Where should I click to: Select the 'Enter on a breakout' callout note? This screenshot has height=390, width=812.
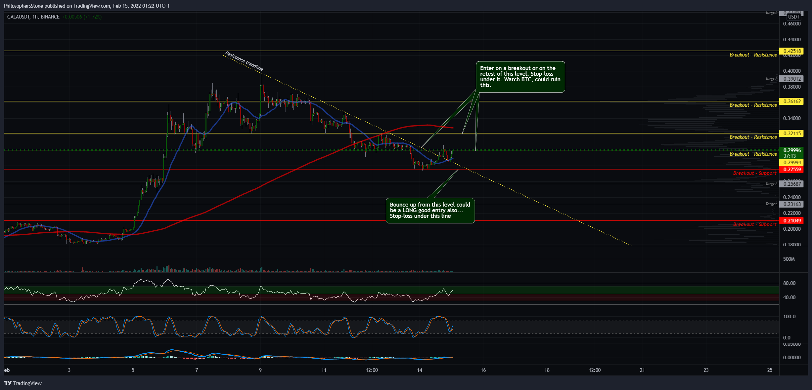tap(520, 77)
